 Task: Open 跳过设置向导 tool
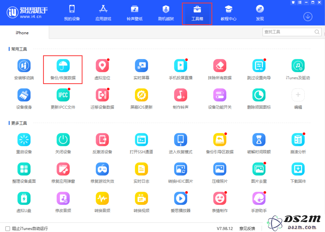(x=259, y=66)
